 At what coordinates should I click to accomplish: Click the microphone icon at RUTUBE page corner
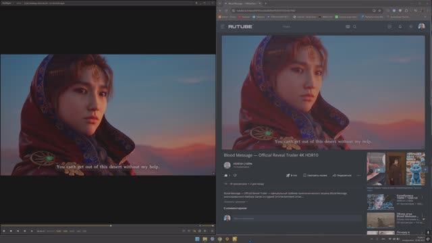[x=428, y=233]
